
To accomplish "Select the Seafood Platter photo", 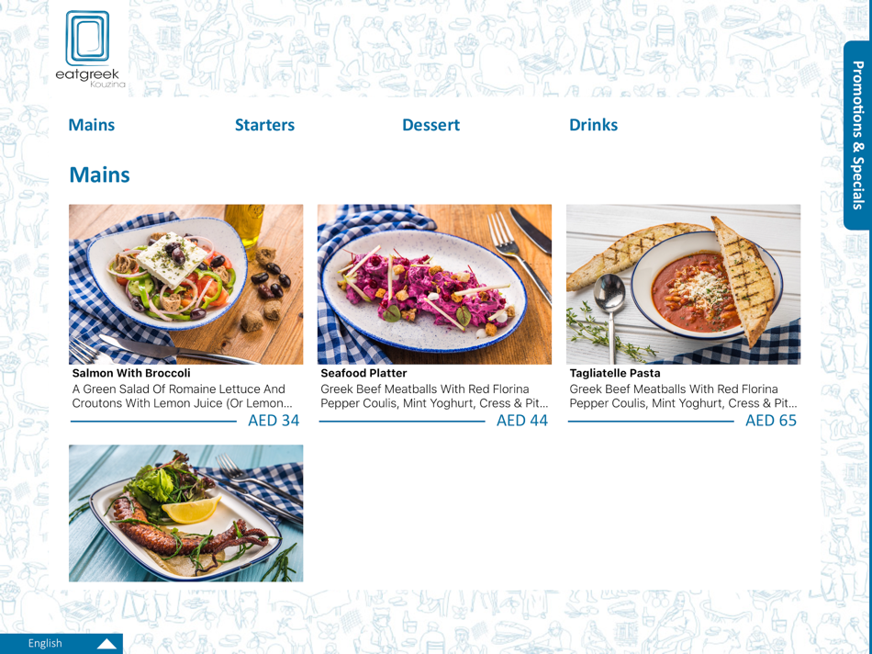I will click(434, 284).
